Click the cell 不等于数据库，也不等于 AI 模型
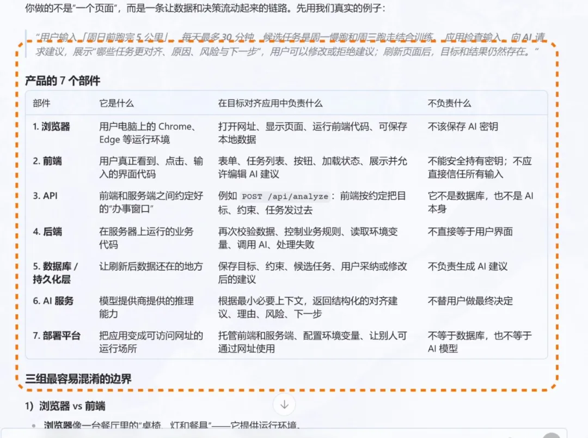Viewport: 588px width, 438px height. coord(480,342)
